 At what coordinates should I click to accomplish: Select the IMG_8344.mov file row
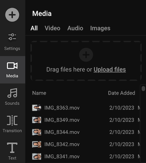point(86,132)
